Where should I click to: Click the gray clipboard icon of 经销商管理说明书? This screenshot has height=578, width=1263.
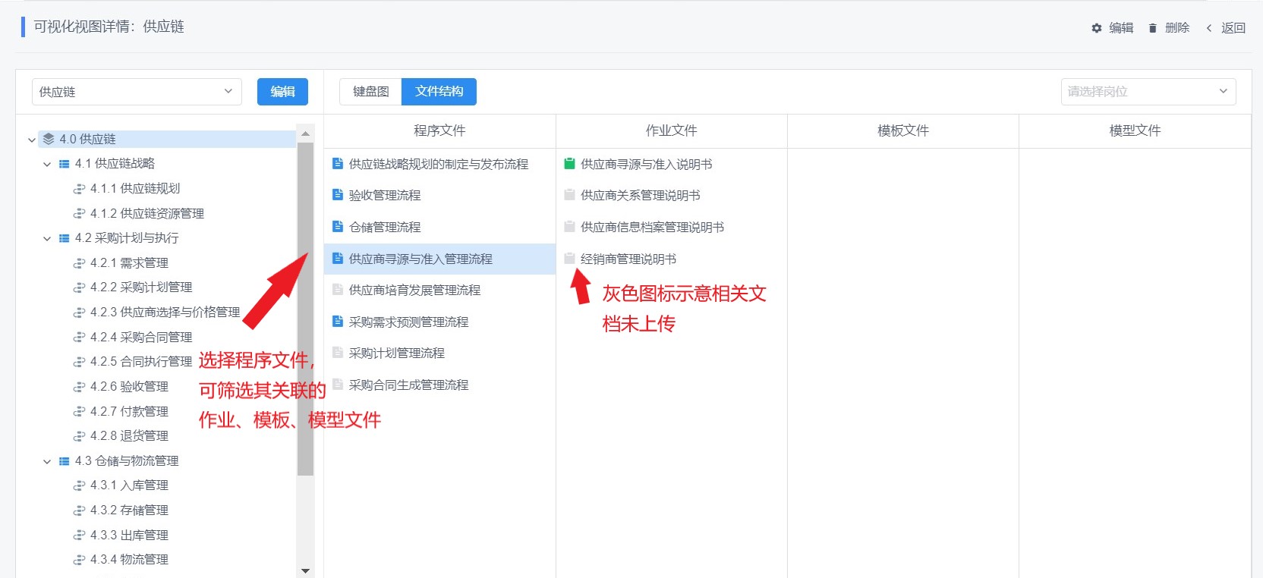[x=569, y=259]
